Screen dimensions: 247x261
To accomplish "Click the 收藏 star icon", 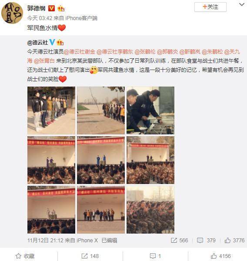I will click(18, 256).
